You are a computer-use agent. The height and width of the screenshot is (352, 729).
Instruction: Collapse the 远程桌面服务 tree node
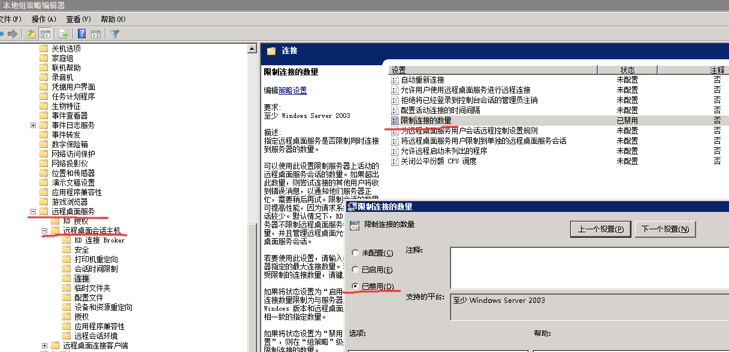[x=33, y=211]
